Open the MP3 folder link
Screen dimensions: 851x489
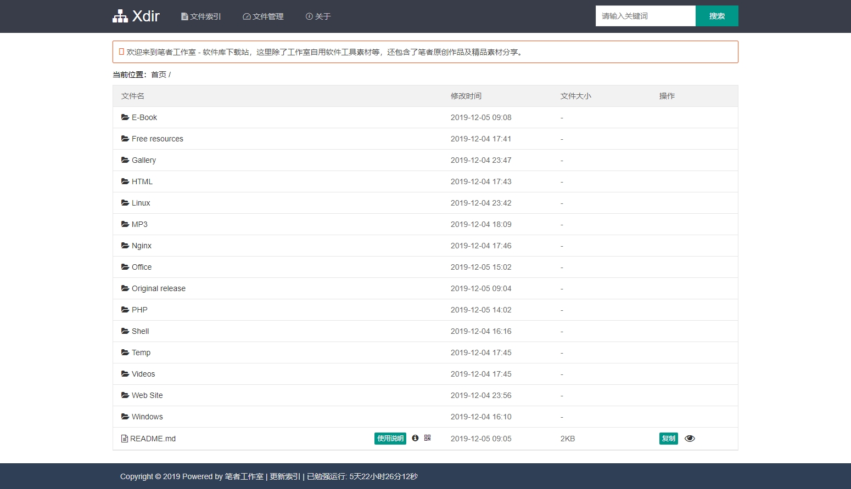point(139,224)
